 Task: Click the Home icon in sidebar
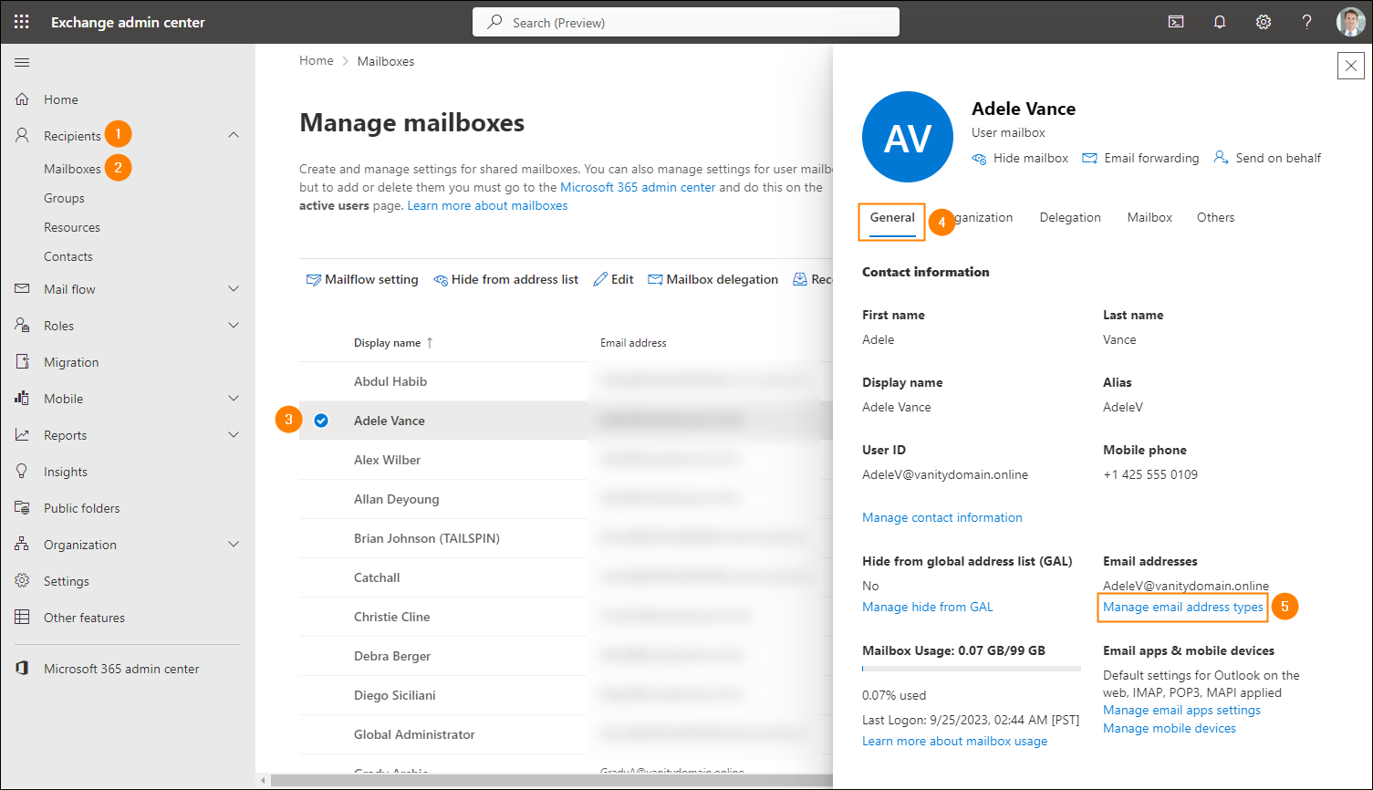click(22, 99)
